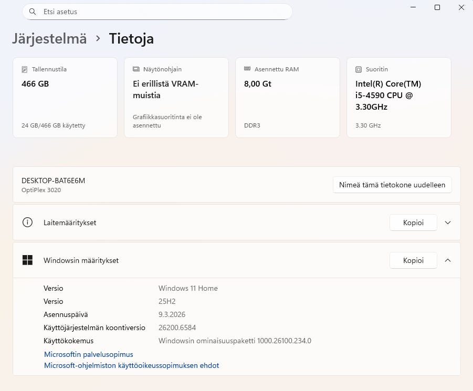Image resolution: width=473 pixels, height=391 pixels.
Task: Click Nimeä tämä tietokone uudelleen button
Action: pyautogui.click(x=392, y=185)
